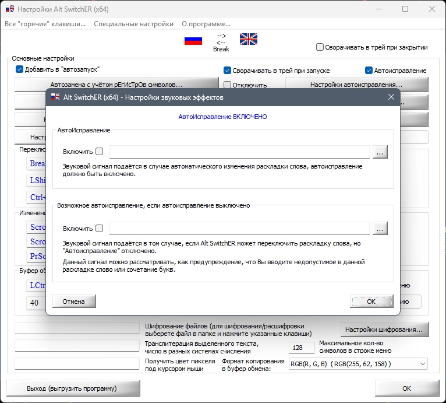Open Специальные настройки menu

133,24
